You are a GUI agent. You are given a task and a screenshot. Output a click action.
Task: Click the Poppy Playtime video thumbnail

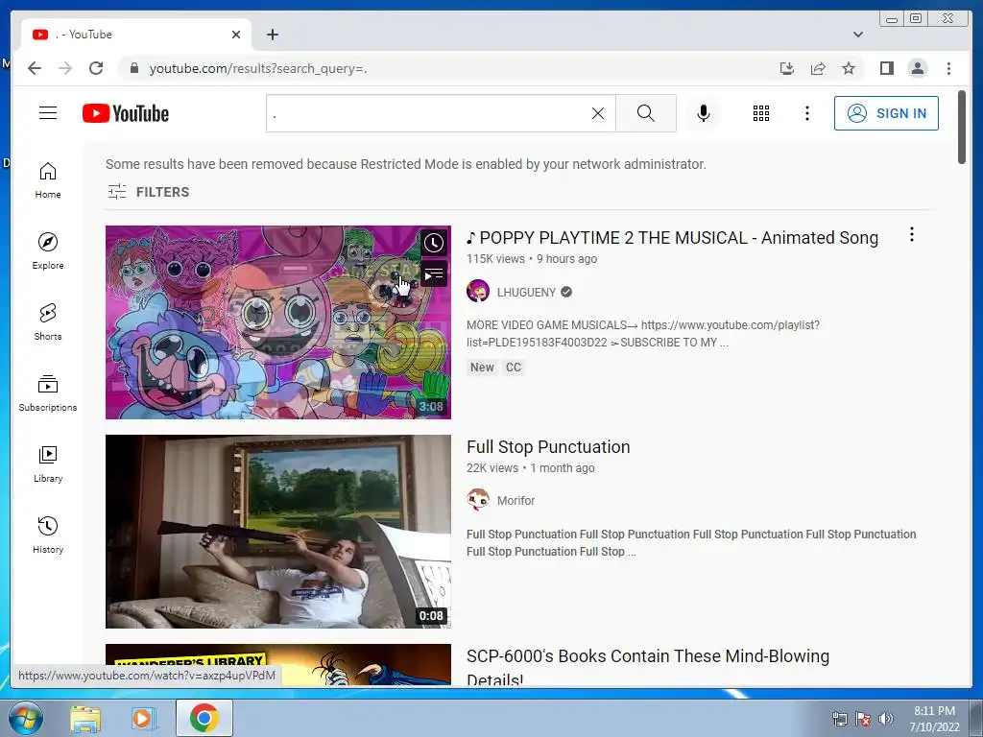point(278,322)
